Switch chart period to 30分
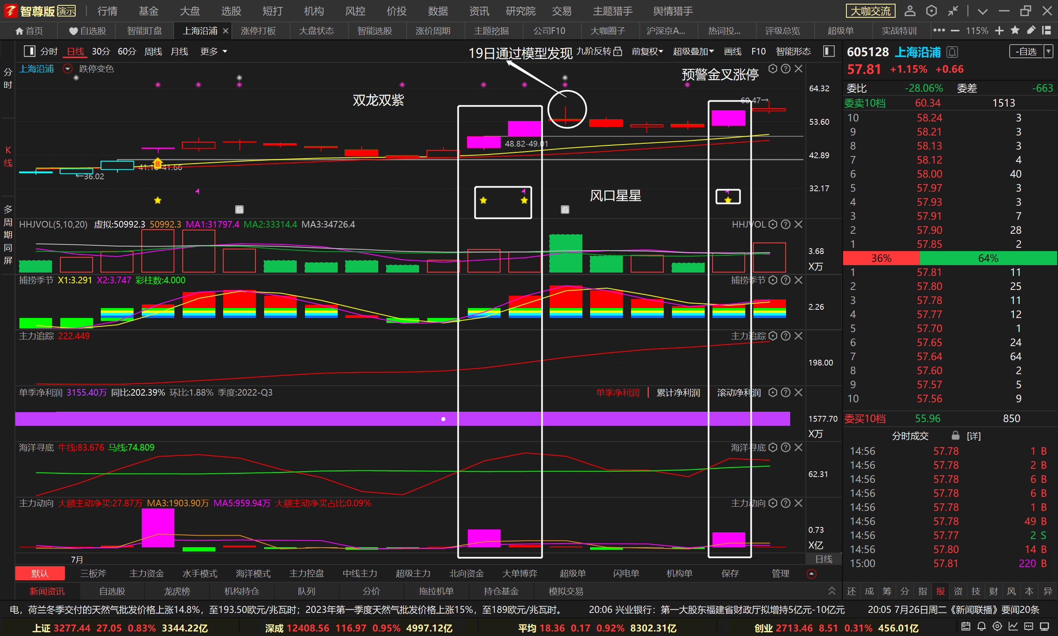The height and width of the screenshot is (636, 1058). 101,52
